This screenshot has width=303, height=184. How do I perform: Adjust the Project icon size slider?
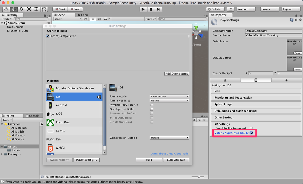[199, 177]
